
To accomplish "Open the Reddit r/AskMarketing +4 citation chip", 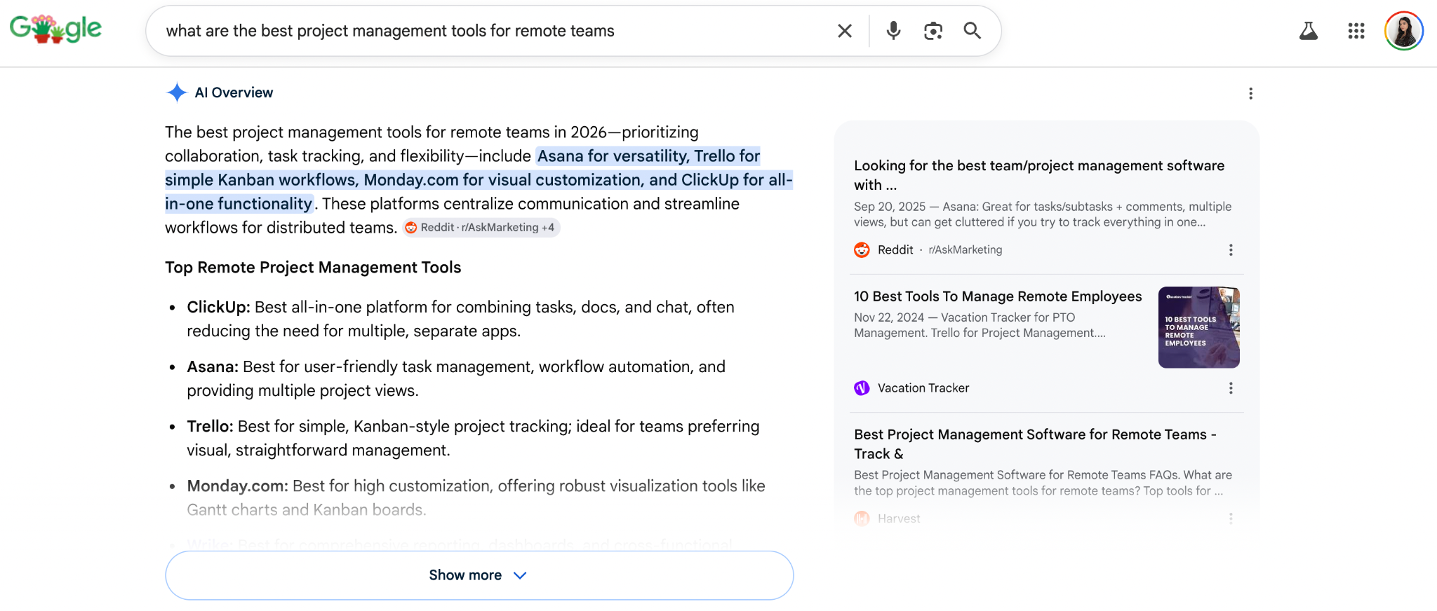I will (481, 228).
